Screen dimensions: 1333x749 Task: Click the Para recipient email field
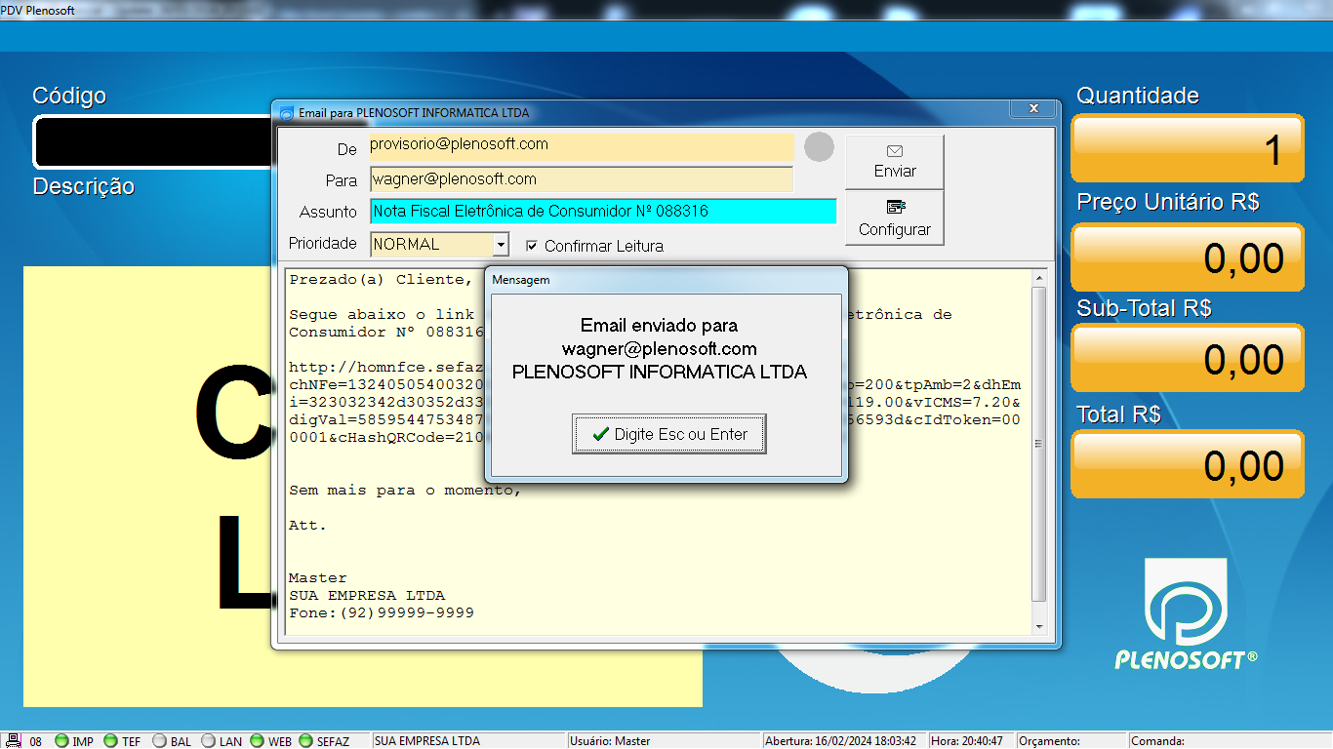coord(582,179)
